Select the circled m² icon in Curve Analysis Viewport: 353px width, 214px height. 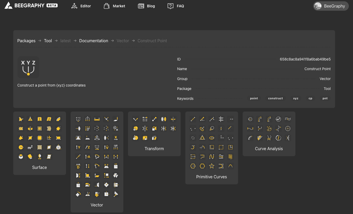coord(278,119)
